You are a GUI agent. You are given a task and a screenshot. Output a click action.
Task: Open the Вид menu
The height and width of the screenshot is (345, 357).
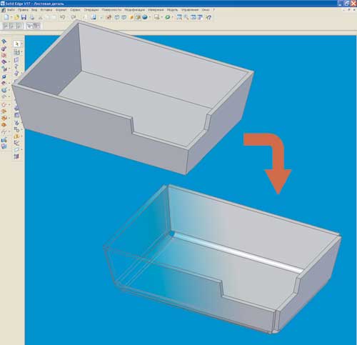(x=34, y=10)
